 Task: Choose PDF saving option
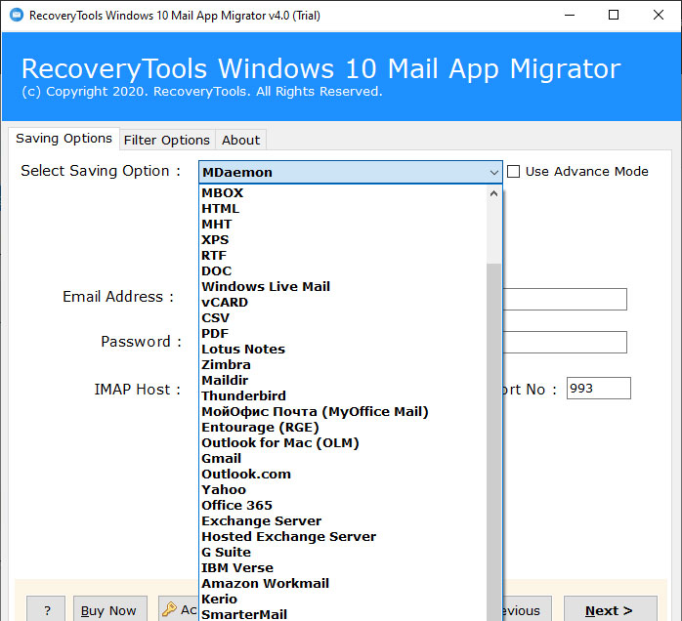coord(343,334)
